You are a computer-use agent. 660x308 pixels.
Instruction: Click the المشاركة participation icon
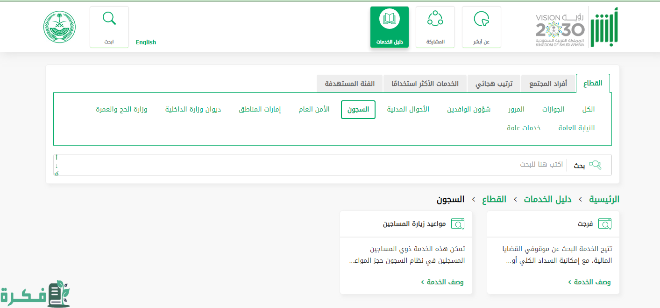point(435,20)
